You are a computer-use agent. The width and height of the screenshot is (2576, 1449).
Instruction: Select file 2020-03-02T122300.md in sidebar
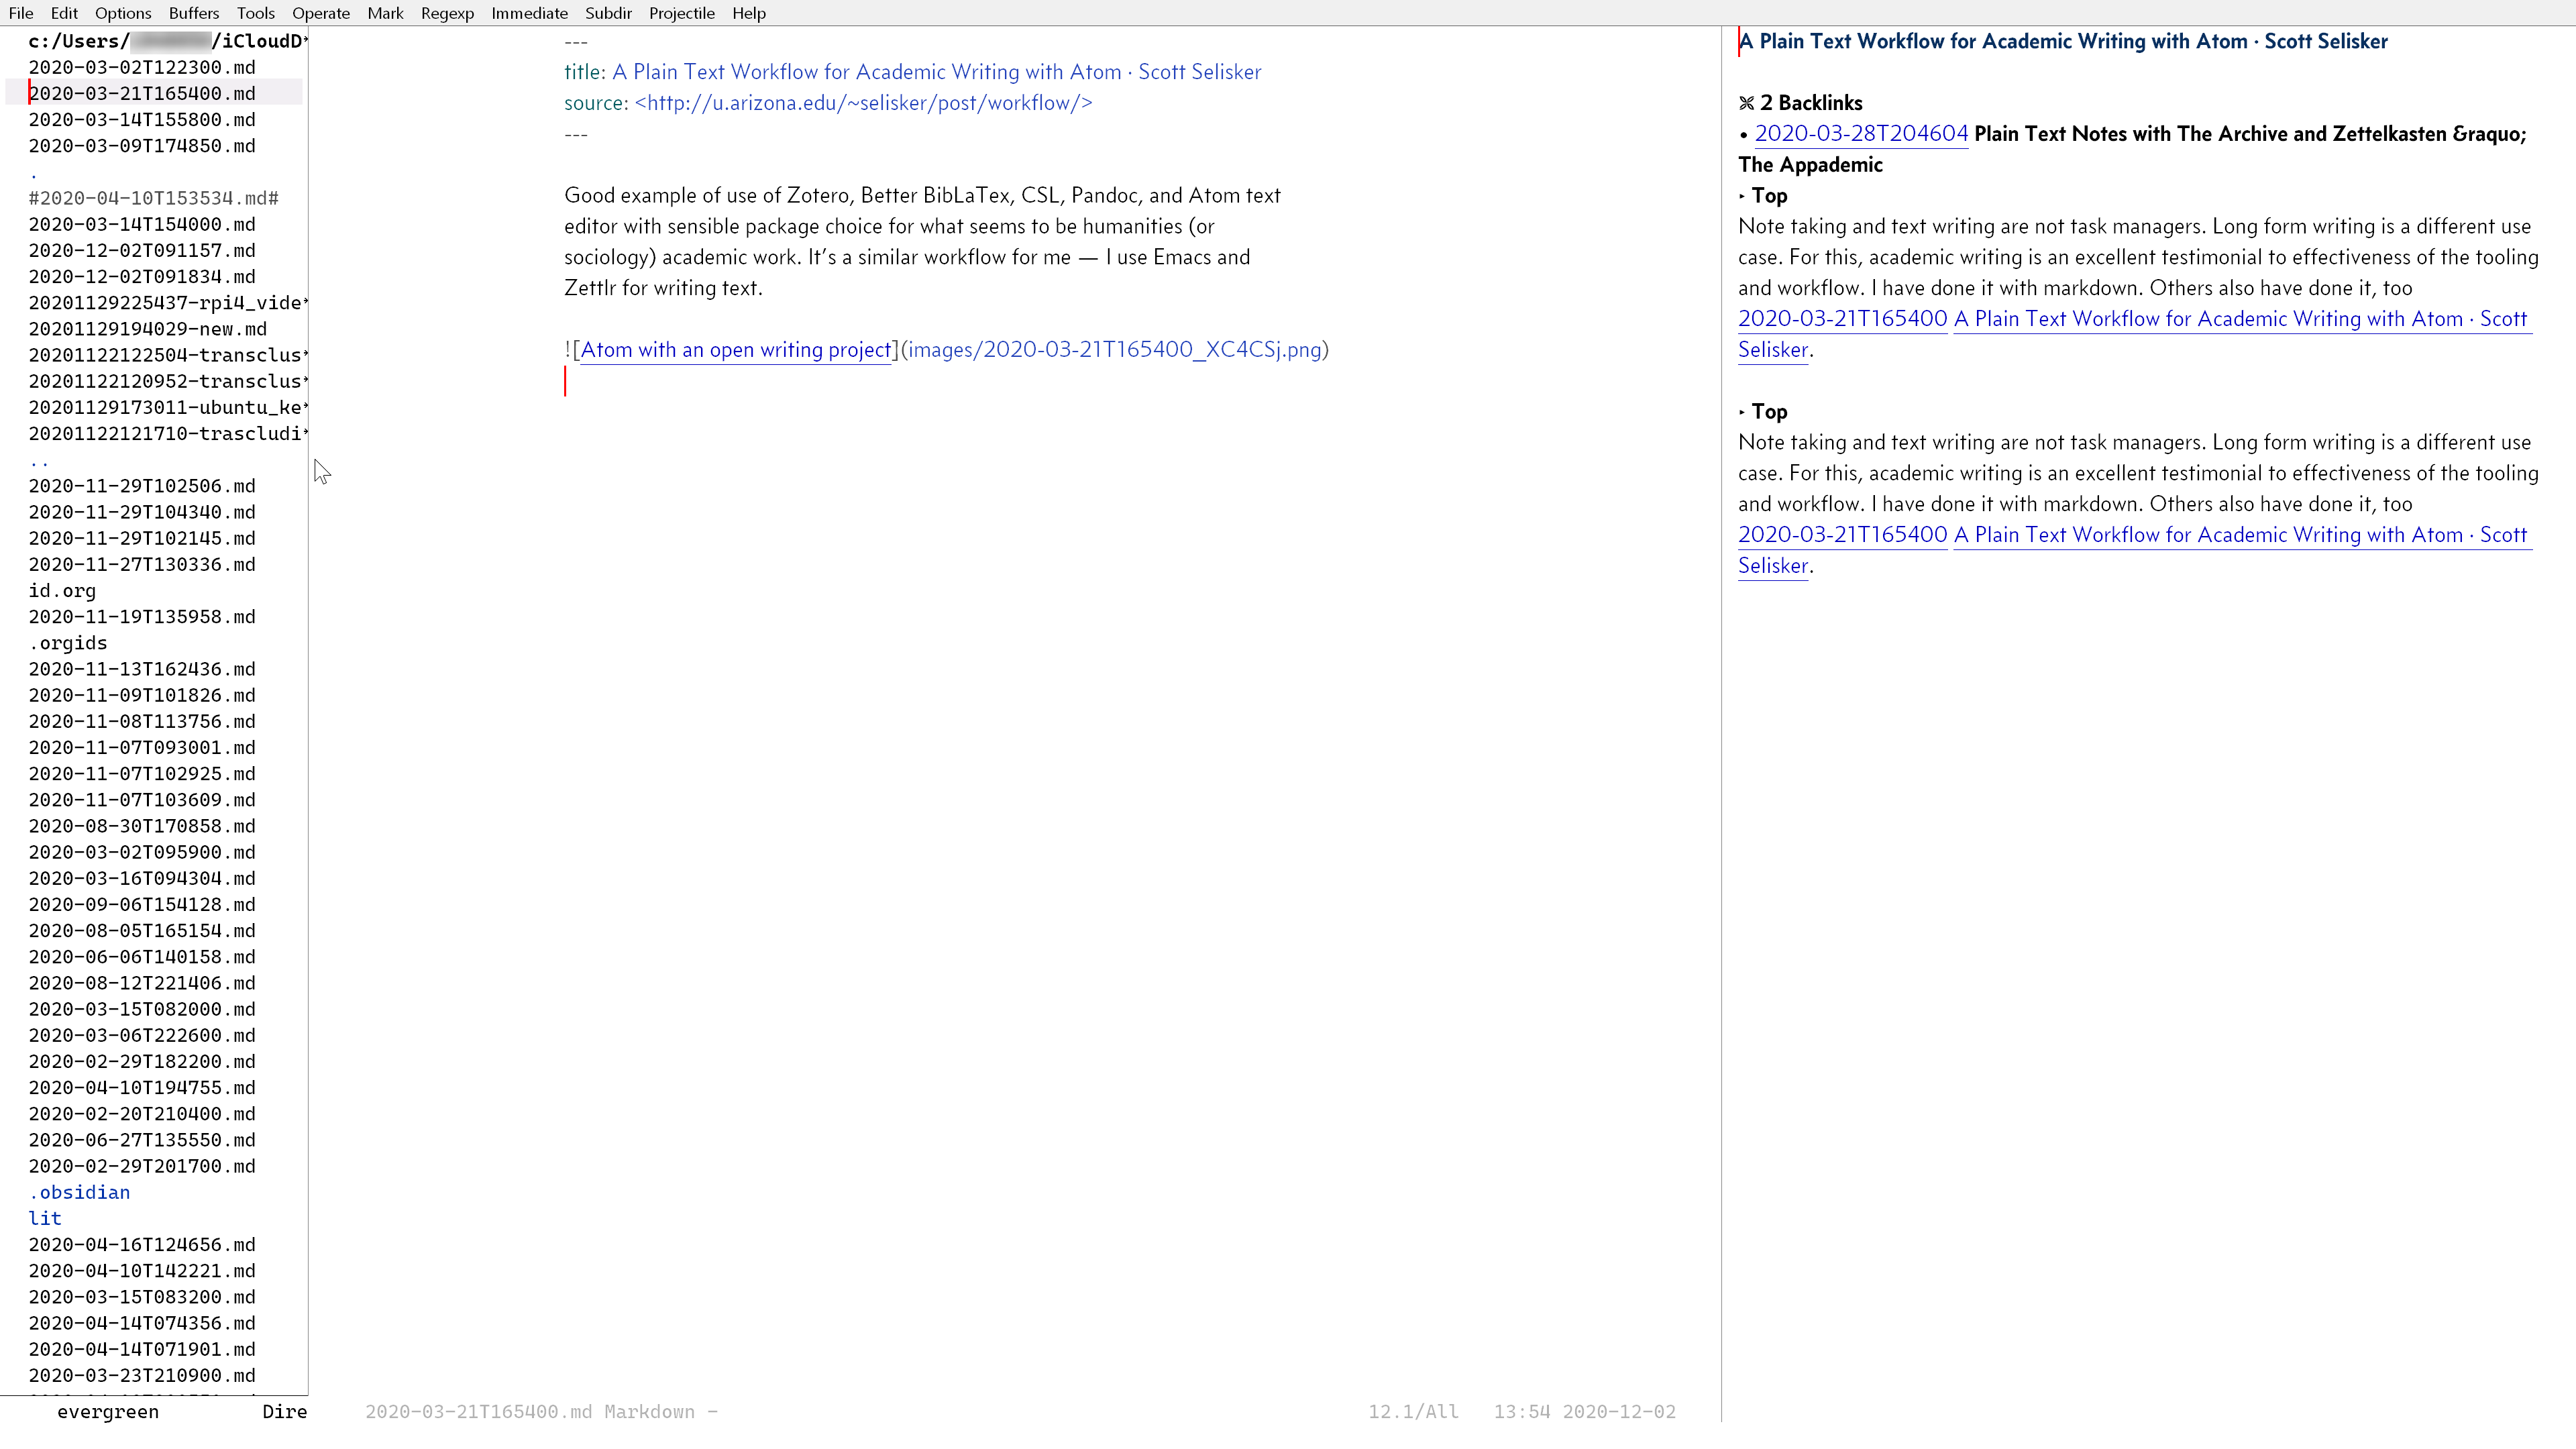(x=141, y=67)
